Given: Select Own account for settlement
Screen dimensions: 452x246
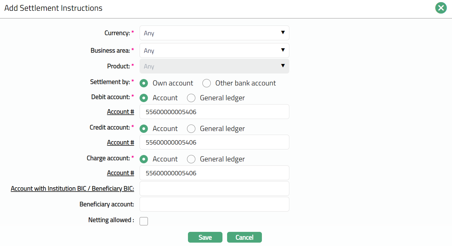Looking at the screenshot, I should [144, 83].
